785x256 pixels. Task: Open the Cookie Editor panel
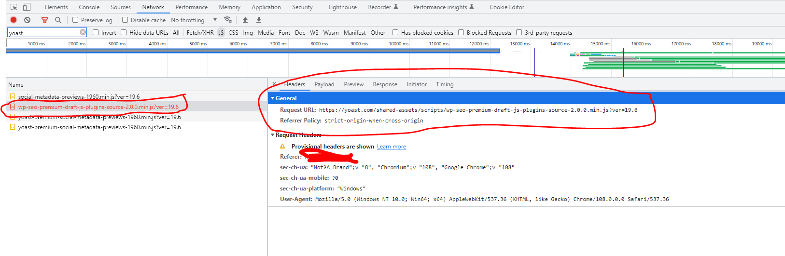(507, 7)
